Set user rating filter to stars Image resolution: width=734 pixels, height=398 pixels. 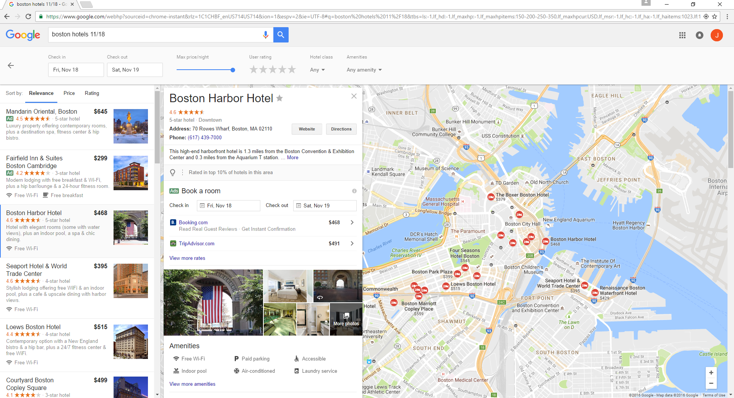273,70
